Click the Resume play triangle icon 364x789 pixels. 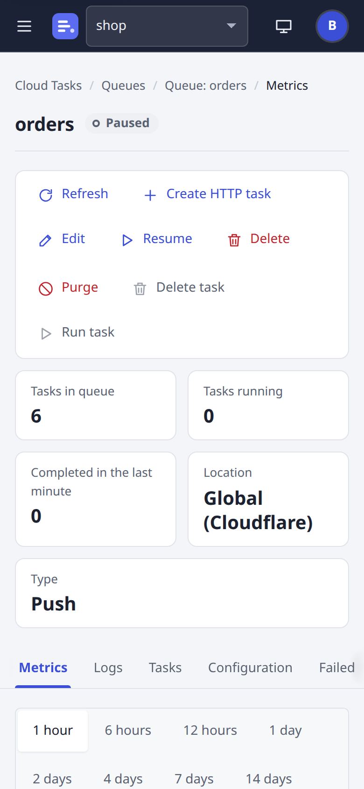tap(127, 240)
